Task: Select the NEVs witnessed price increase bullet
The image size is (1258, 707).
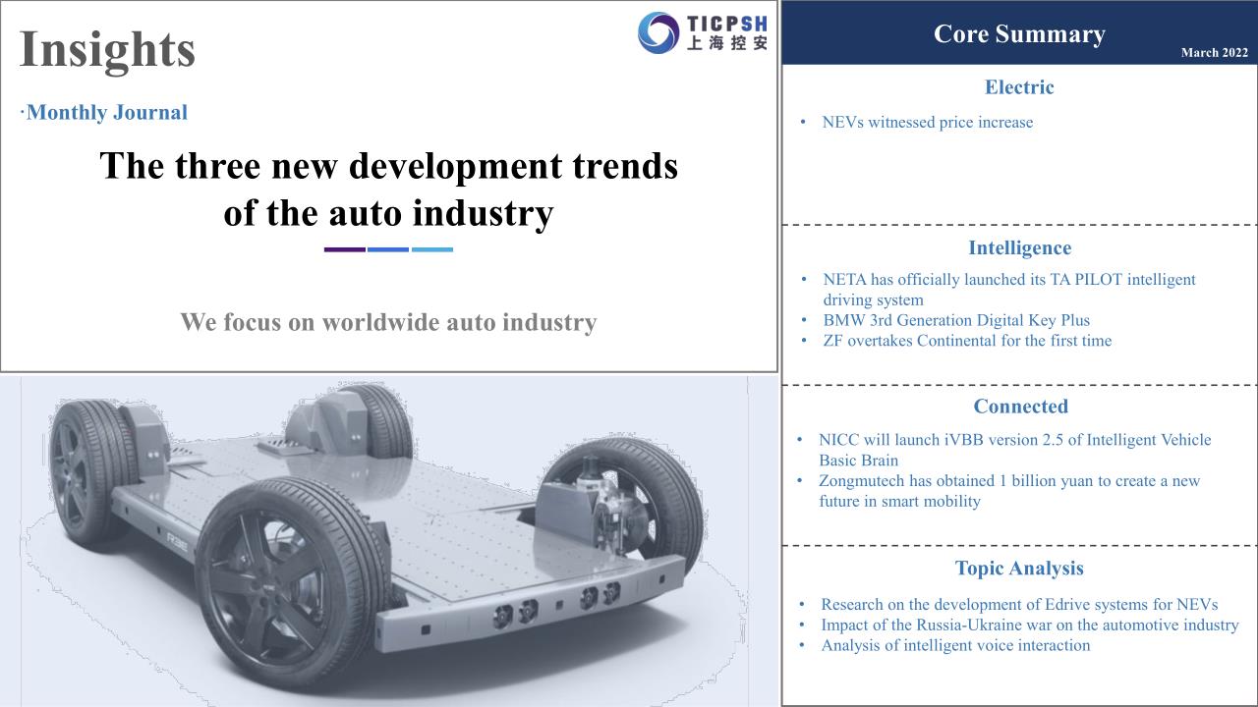Action: click(927, 123)
